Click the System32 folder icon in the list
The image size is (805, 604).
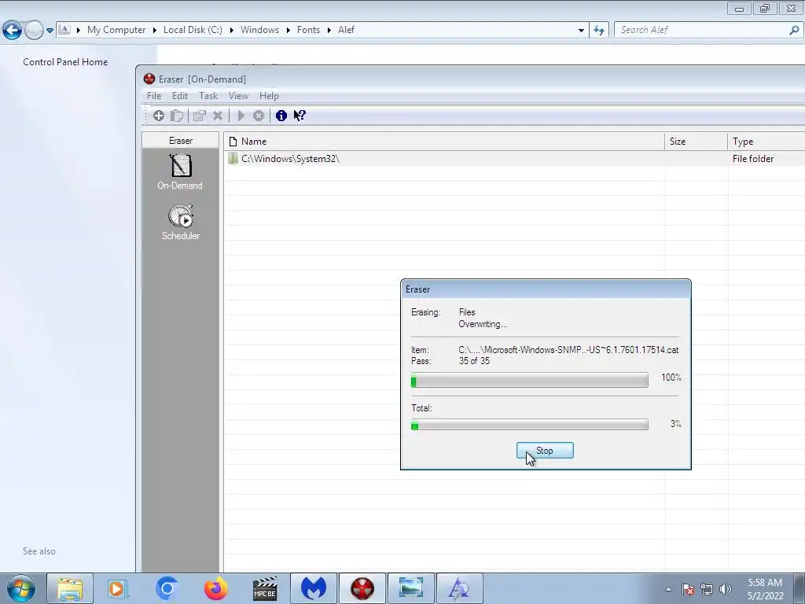[x=233, y=159]
